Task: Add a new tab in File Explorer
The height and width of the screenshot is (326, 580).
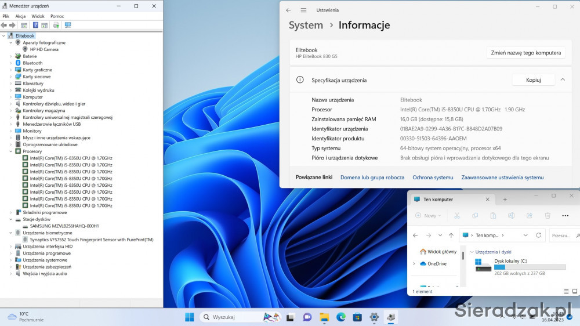Action: (505, 200)
